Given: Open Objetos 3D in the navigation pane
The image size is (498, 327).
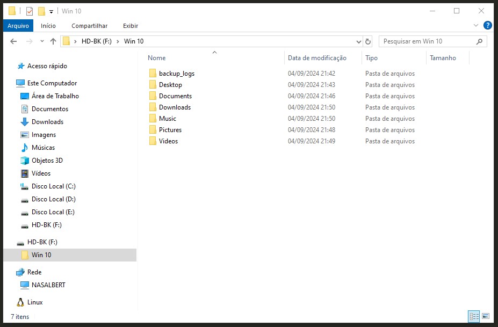Looking at the screenshot, I should point(47,161).
